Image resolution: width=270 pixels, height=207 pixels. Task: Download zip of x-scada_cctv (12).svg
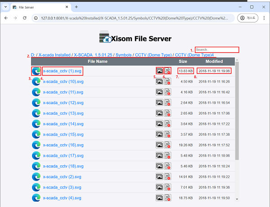tap(167, 103)
